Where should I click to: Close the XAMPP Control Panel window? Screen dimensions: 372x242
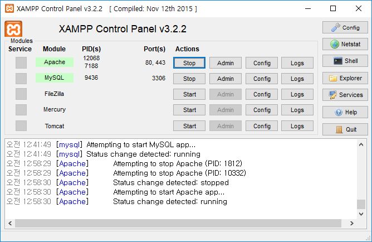tap(359, 8)
